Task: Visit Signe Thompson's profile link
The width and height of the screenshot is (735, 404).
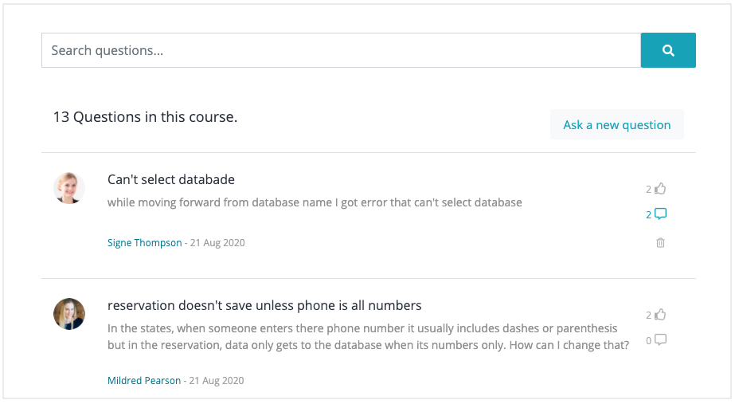Action: pyautogui.click(x=144, y=242)
